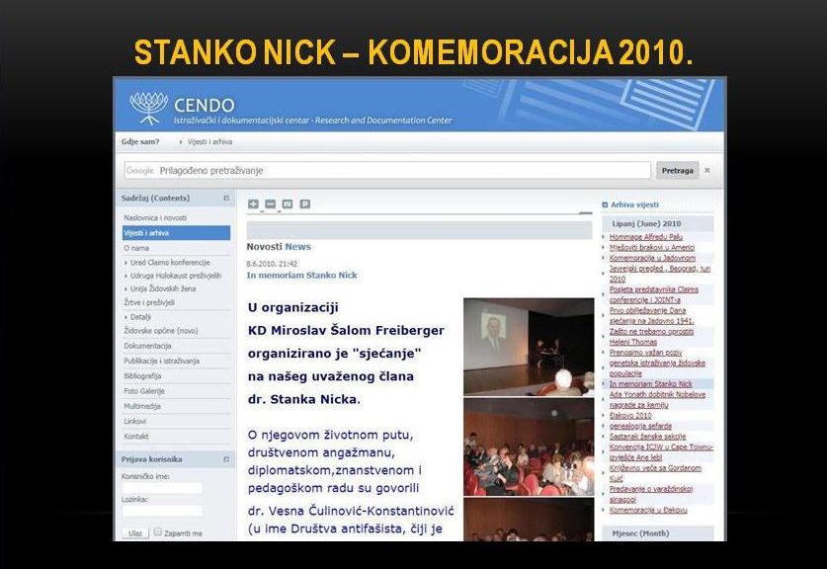The height and width of the screenshot is (569, 827).
Task: Click the CENDO menorah logo
Action: point(149,107)
